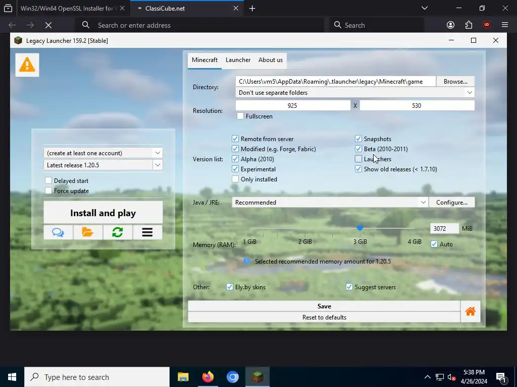Screen dimensions: 517x387
Task: Uncheck Experimental versions
Action: (x=235, y=169)
